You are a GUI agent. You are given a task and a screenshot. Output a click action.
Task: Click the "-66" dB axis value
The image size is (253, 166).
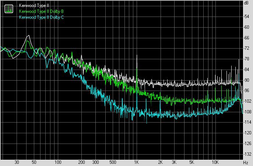point(246,38)
